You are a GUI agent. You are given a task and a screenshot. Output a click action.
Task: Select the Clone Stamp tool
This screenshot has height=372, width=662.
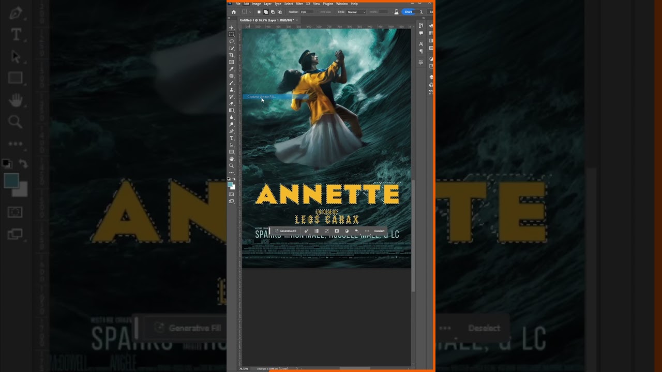coord(231,89)
